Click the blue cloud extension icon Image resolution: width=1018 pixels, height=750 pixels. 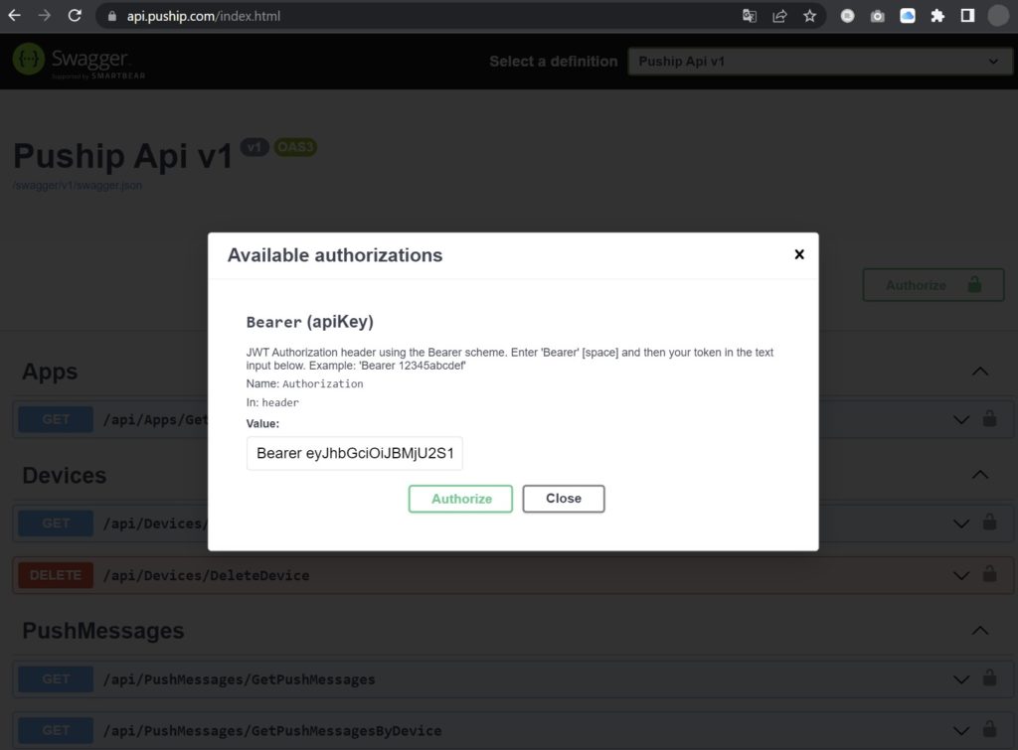pyautogui.click(x=908, y=16)
